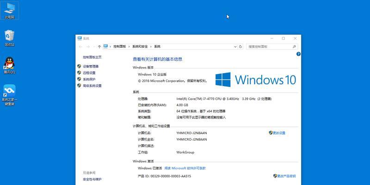Click the shield icon beside 高级系统设置
Image resolution: width=370 pixels, height=185 pixels.
tap(79, 86)
